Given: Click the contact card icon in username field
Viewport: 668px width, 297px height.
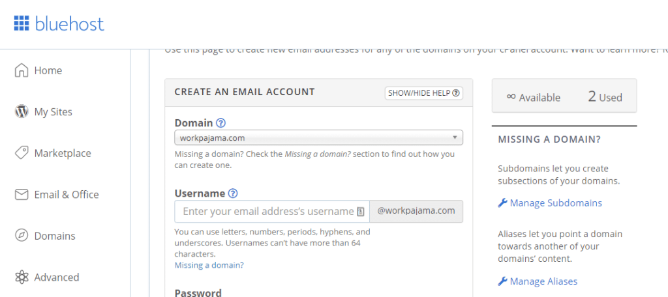Looking at the screenshot, I should pyautogui.click(x=360, y=212).
